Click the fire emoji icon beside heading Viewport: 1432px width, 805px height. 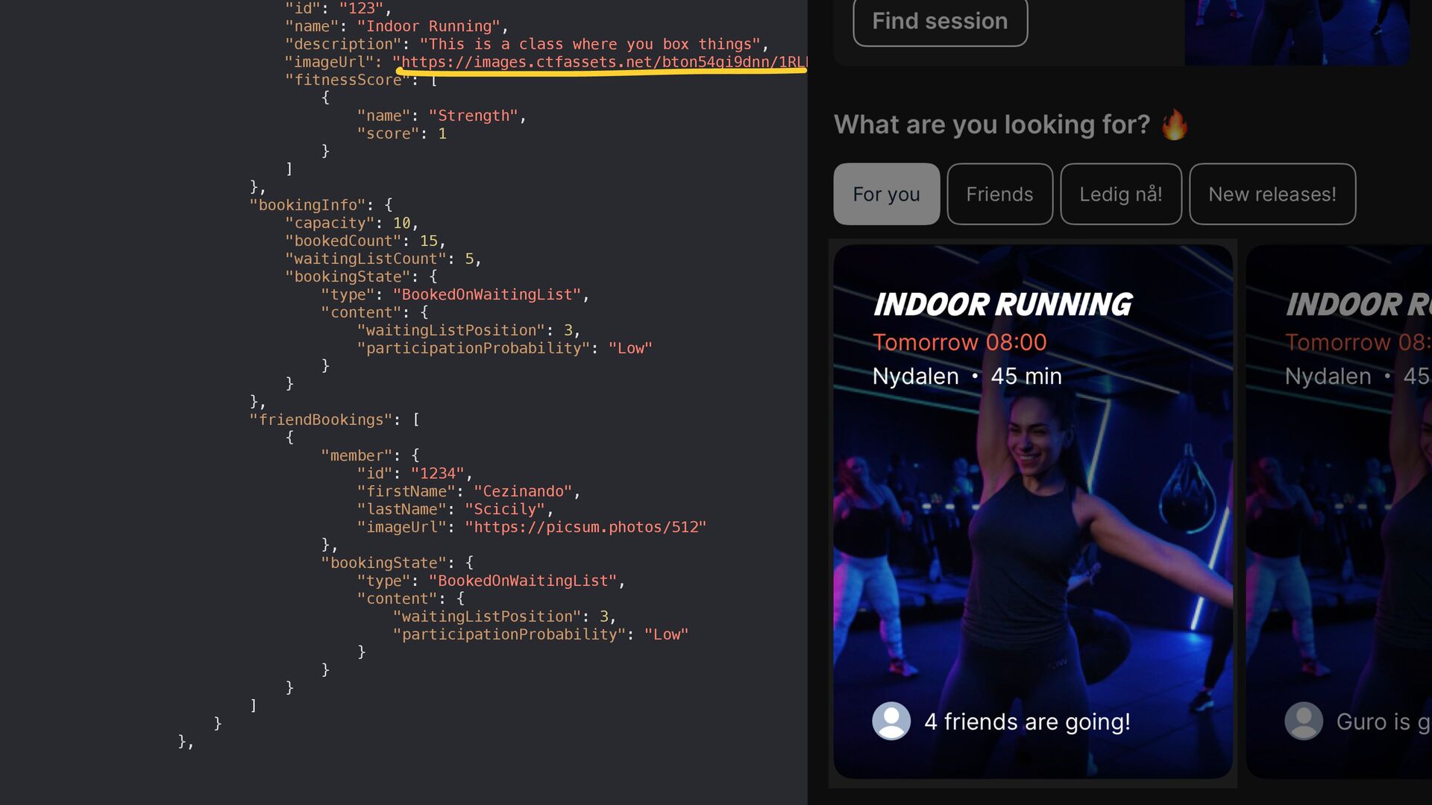1175,124
